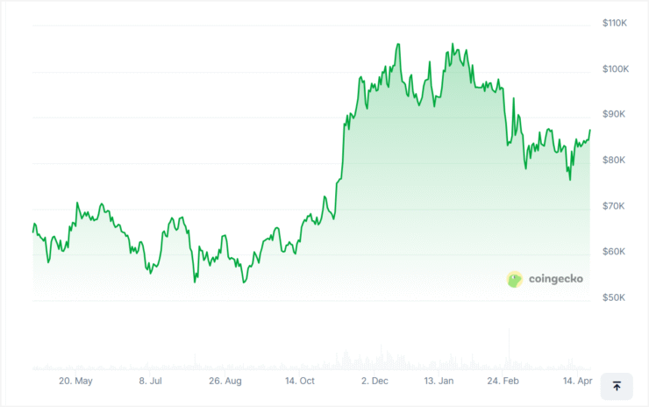Click the 20. May date label
The height and width of the screenshot is (407, 649).
75,382
